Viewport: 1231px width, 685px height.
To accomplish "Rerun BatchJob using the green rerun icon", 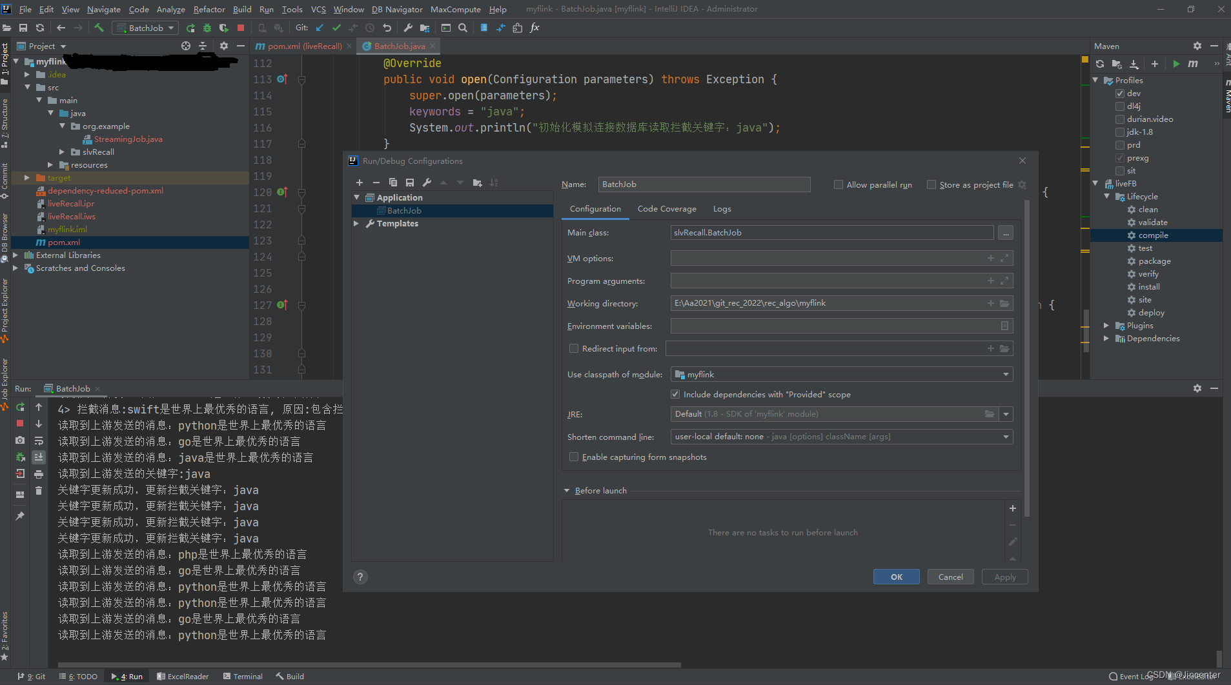I will [20, 407].
